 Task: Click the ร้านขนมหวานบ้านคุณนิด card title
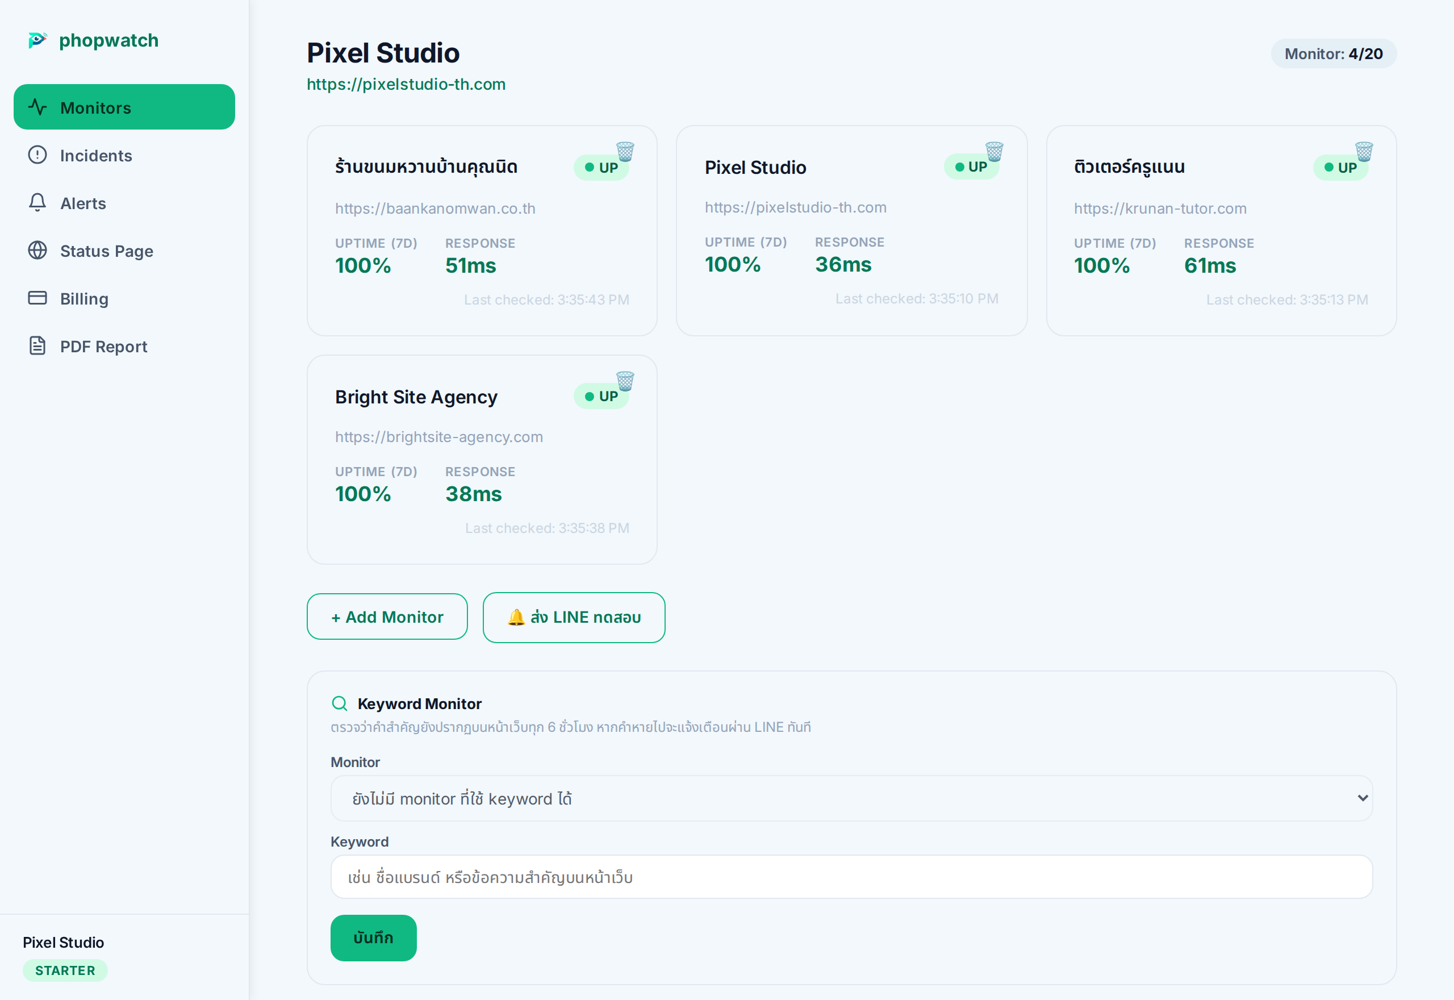click(x=426, y=166)
